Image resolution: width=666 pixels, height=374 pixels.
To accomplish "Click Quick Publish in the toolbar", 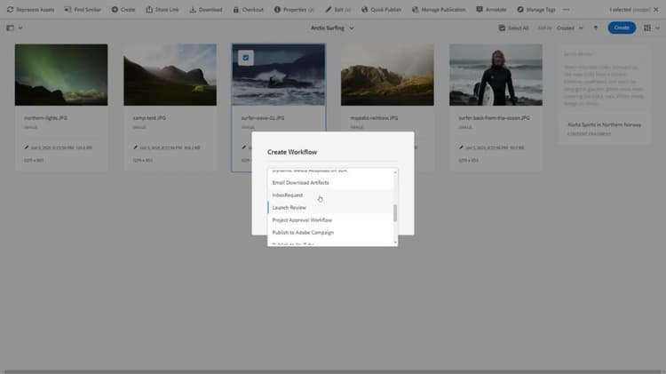I will click(x=382, y=10).
